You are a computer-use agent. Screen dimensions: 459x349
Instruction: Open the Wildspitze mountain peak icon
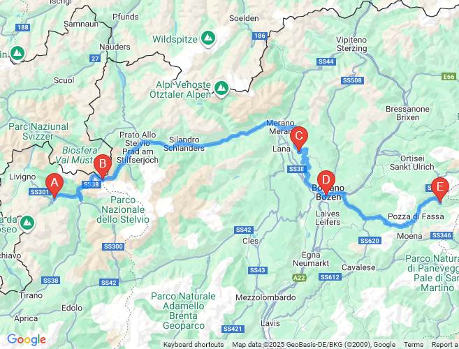(208, 38)
